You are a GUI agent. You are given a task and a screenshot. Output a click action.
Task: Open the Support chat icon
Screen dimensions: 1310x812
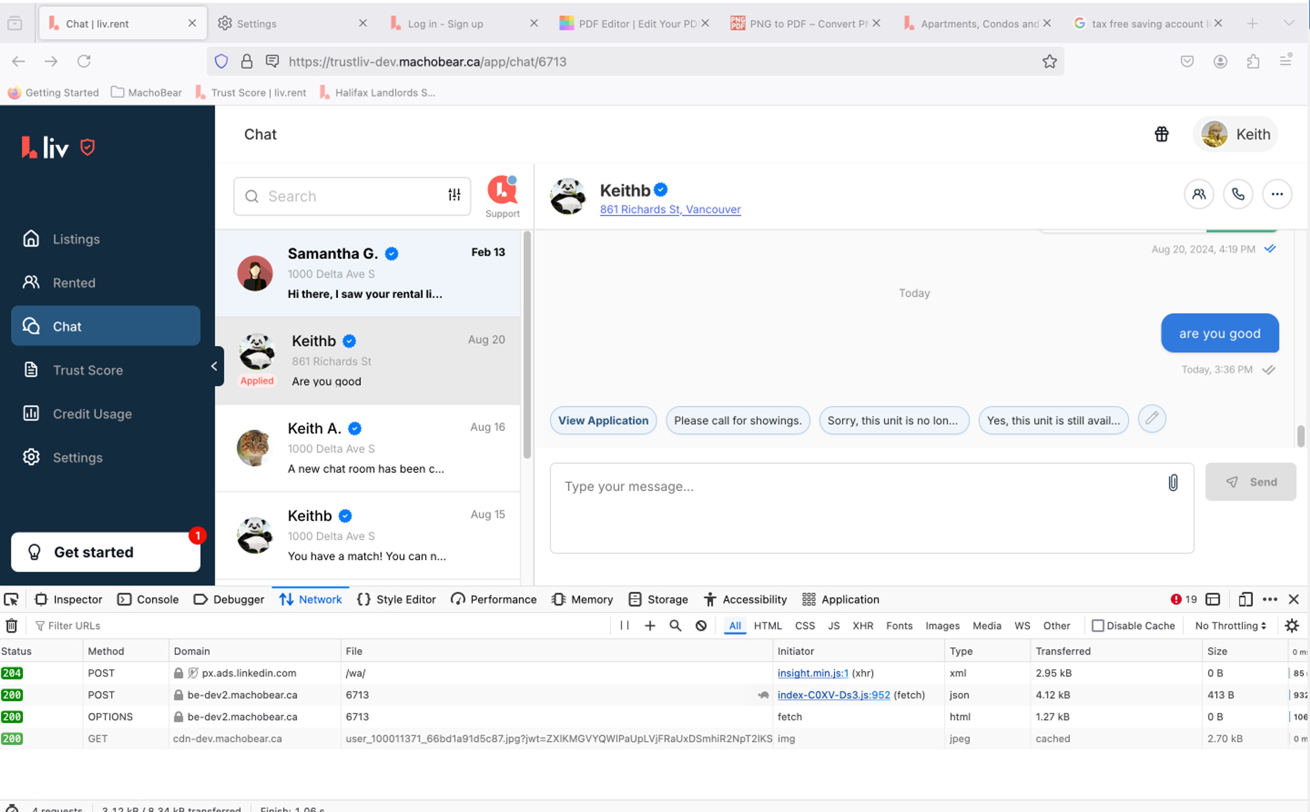502,191
